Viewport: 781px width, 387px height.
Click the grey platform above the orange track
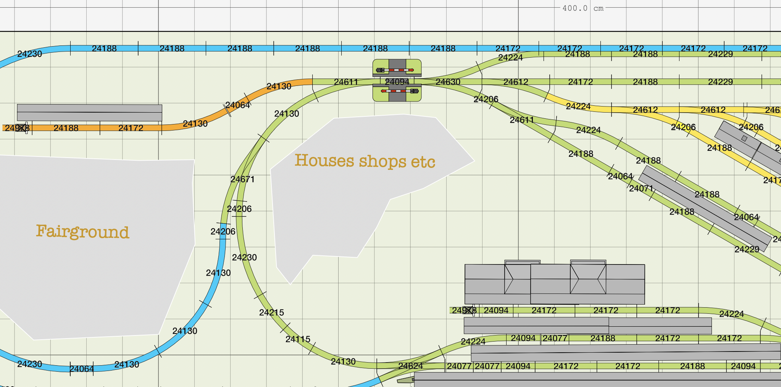point(89,113)
